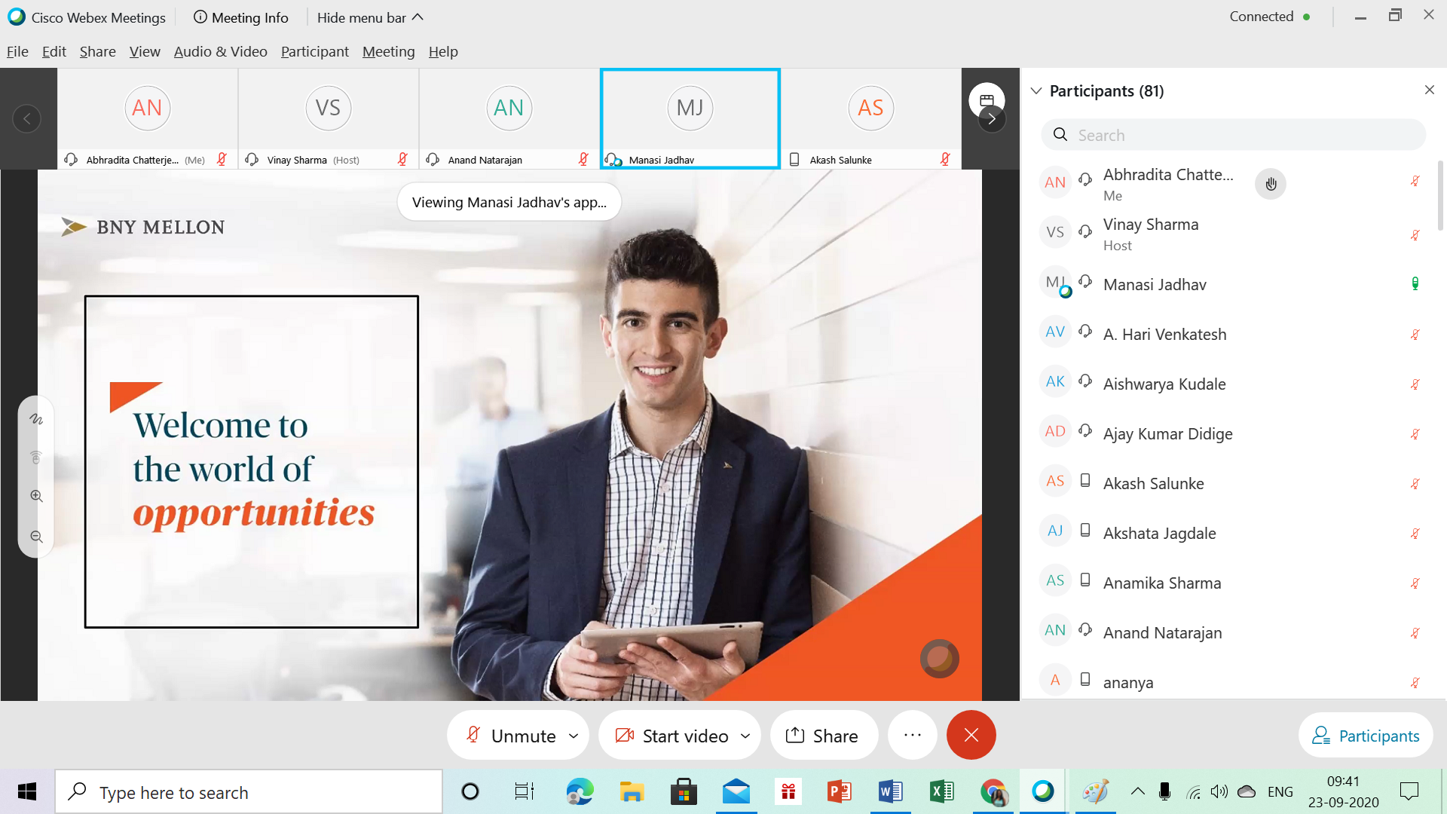Click the Share button

click(x=823, y=735)
